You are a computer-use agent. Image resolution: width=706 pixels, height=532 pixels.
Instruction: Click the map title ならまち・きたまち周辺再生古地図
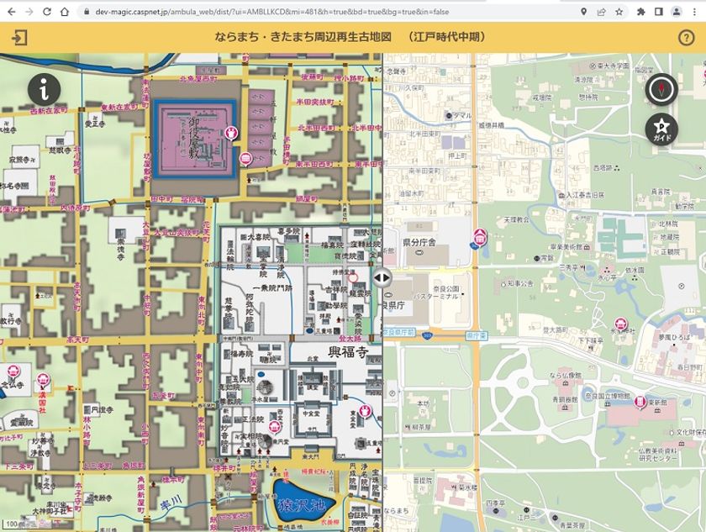[303, 37]
